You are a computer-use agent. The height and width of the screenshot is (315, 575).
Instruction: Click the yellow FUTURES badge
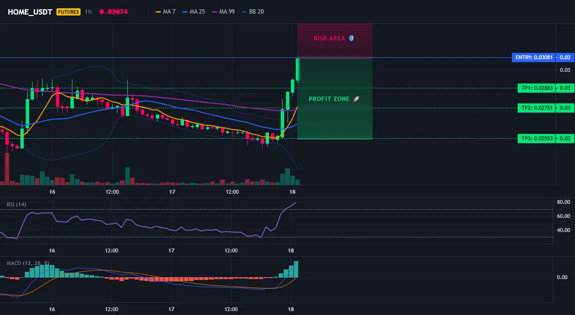coord(68,12)
